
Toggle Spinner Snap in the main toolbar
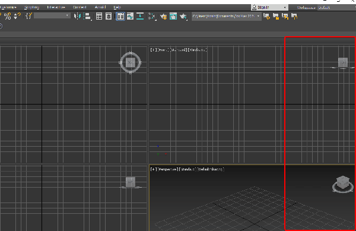click(x=17, y=16)
